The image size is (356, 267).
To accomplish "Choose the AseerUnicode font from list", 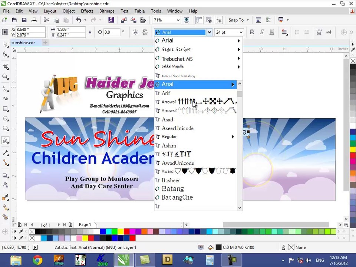I will pos(195,128).
